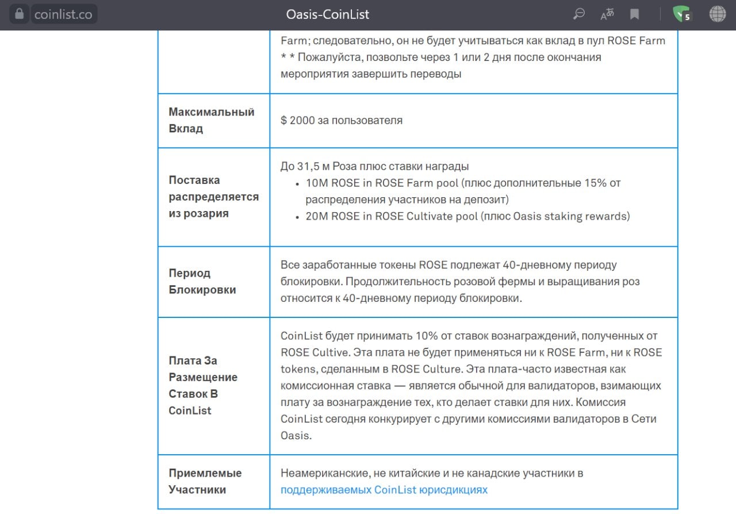Open поддерживаемых CoinList юрисдикциях link
Image resolution: width=736 pixels, height=514 pixels.
tap(384, 490)
